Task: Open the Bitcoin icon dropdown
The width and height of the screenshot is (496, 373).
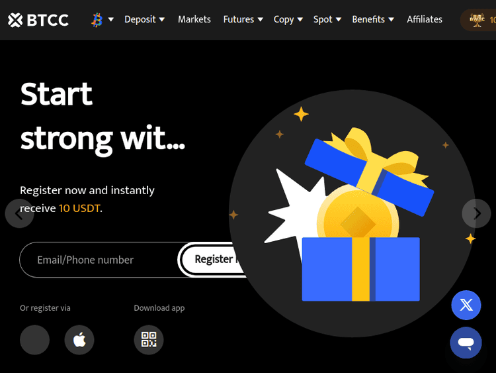Action: click(x=102, y=20)
